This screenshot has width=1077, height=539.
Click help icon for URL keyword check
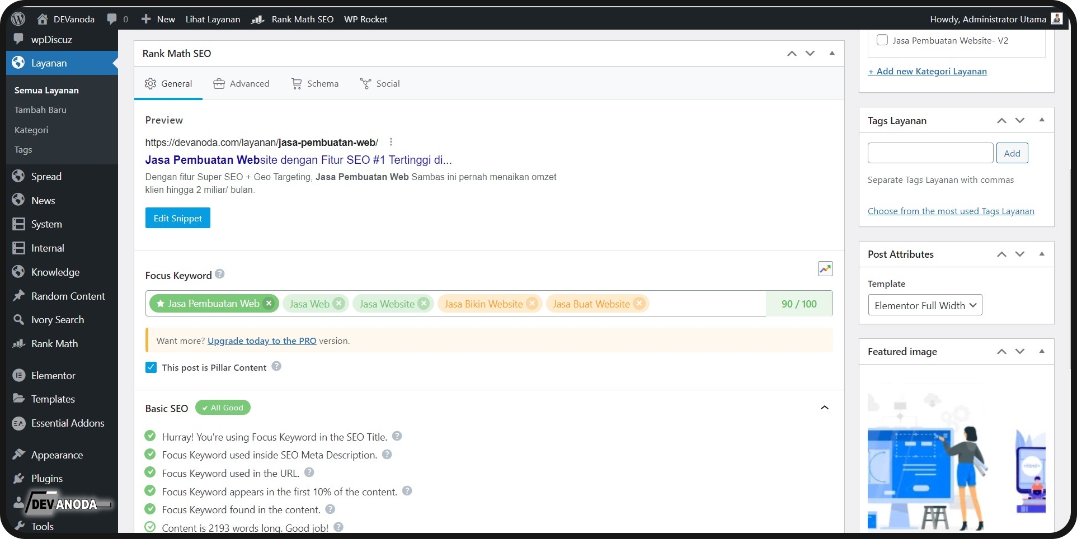coord(309,472)
